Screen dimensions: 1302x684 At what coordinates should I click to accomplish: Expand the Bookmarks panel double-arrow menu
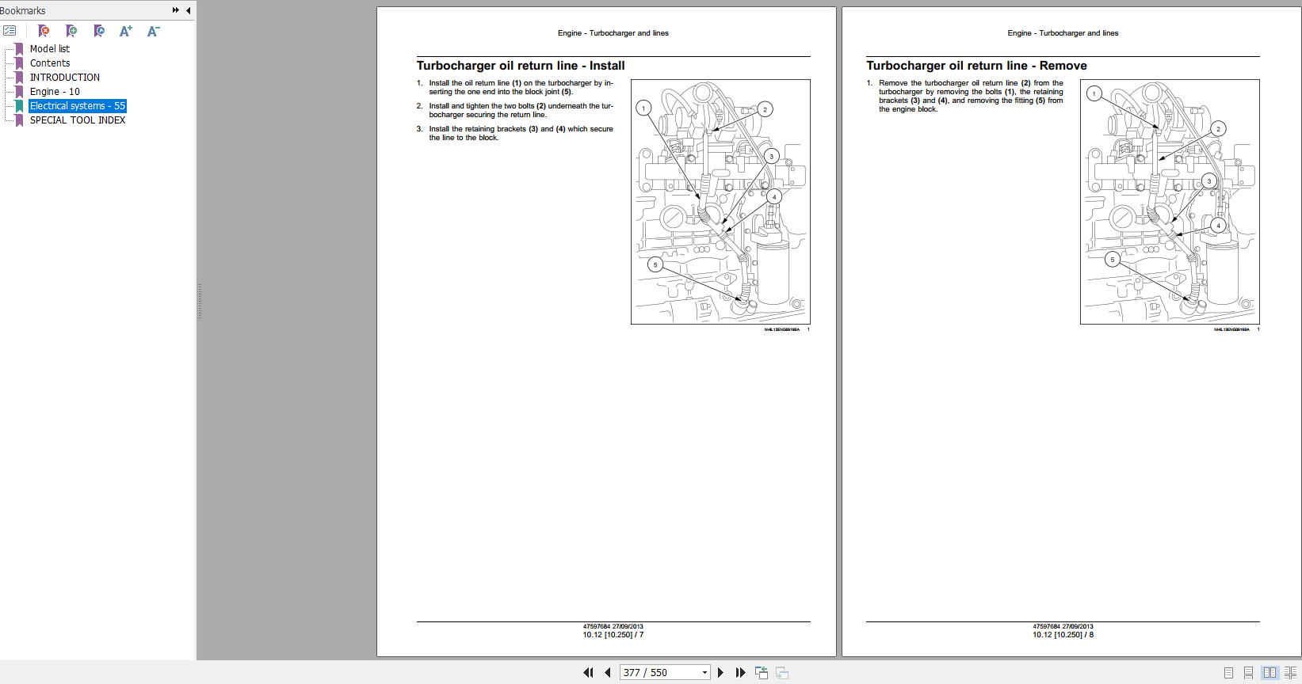tap(175, 10)
